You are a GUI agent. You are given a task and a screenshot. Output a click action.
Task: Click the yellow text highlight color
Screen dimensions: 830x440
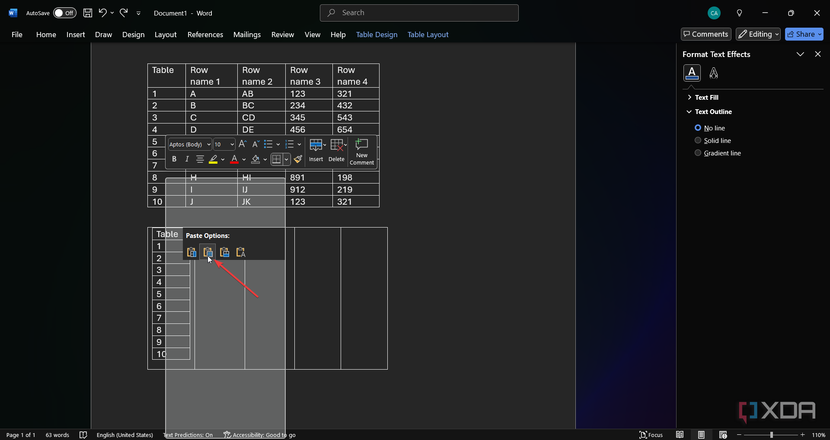point(213,159)
